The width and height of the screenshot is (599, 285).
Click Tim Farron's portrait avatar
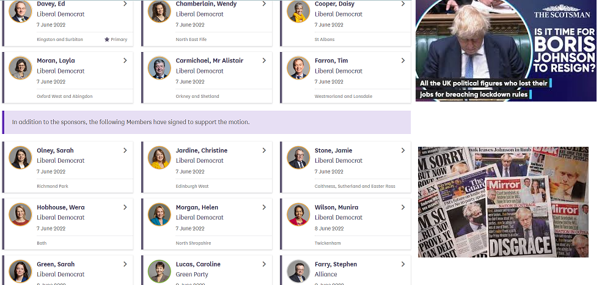(x=298, y=68)
